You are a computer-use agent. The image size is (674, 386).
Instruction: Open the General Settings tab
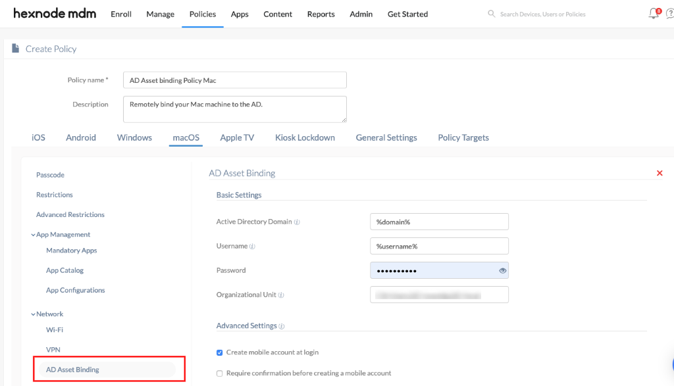tap(386, 137)
